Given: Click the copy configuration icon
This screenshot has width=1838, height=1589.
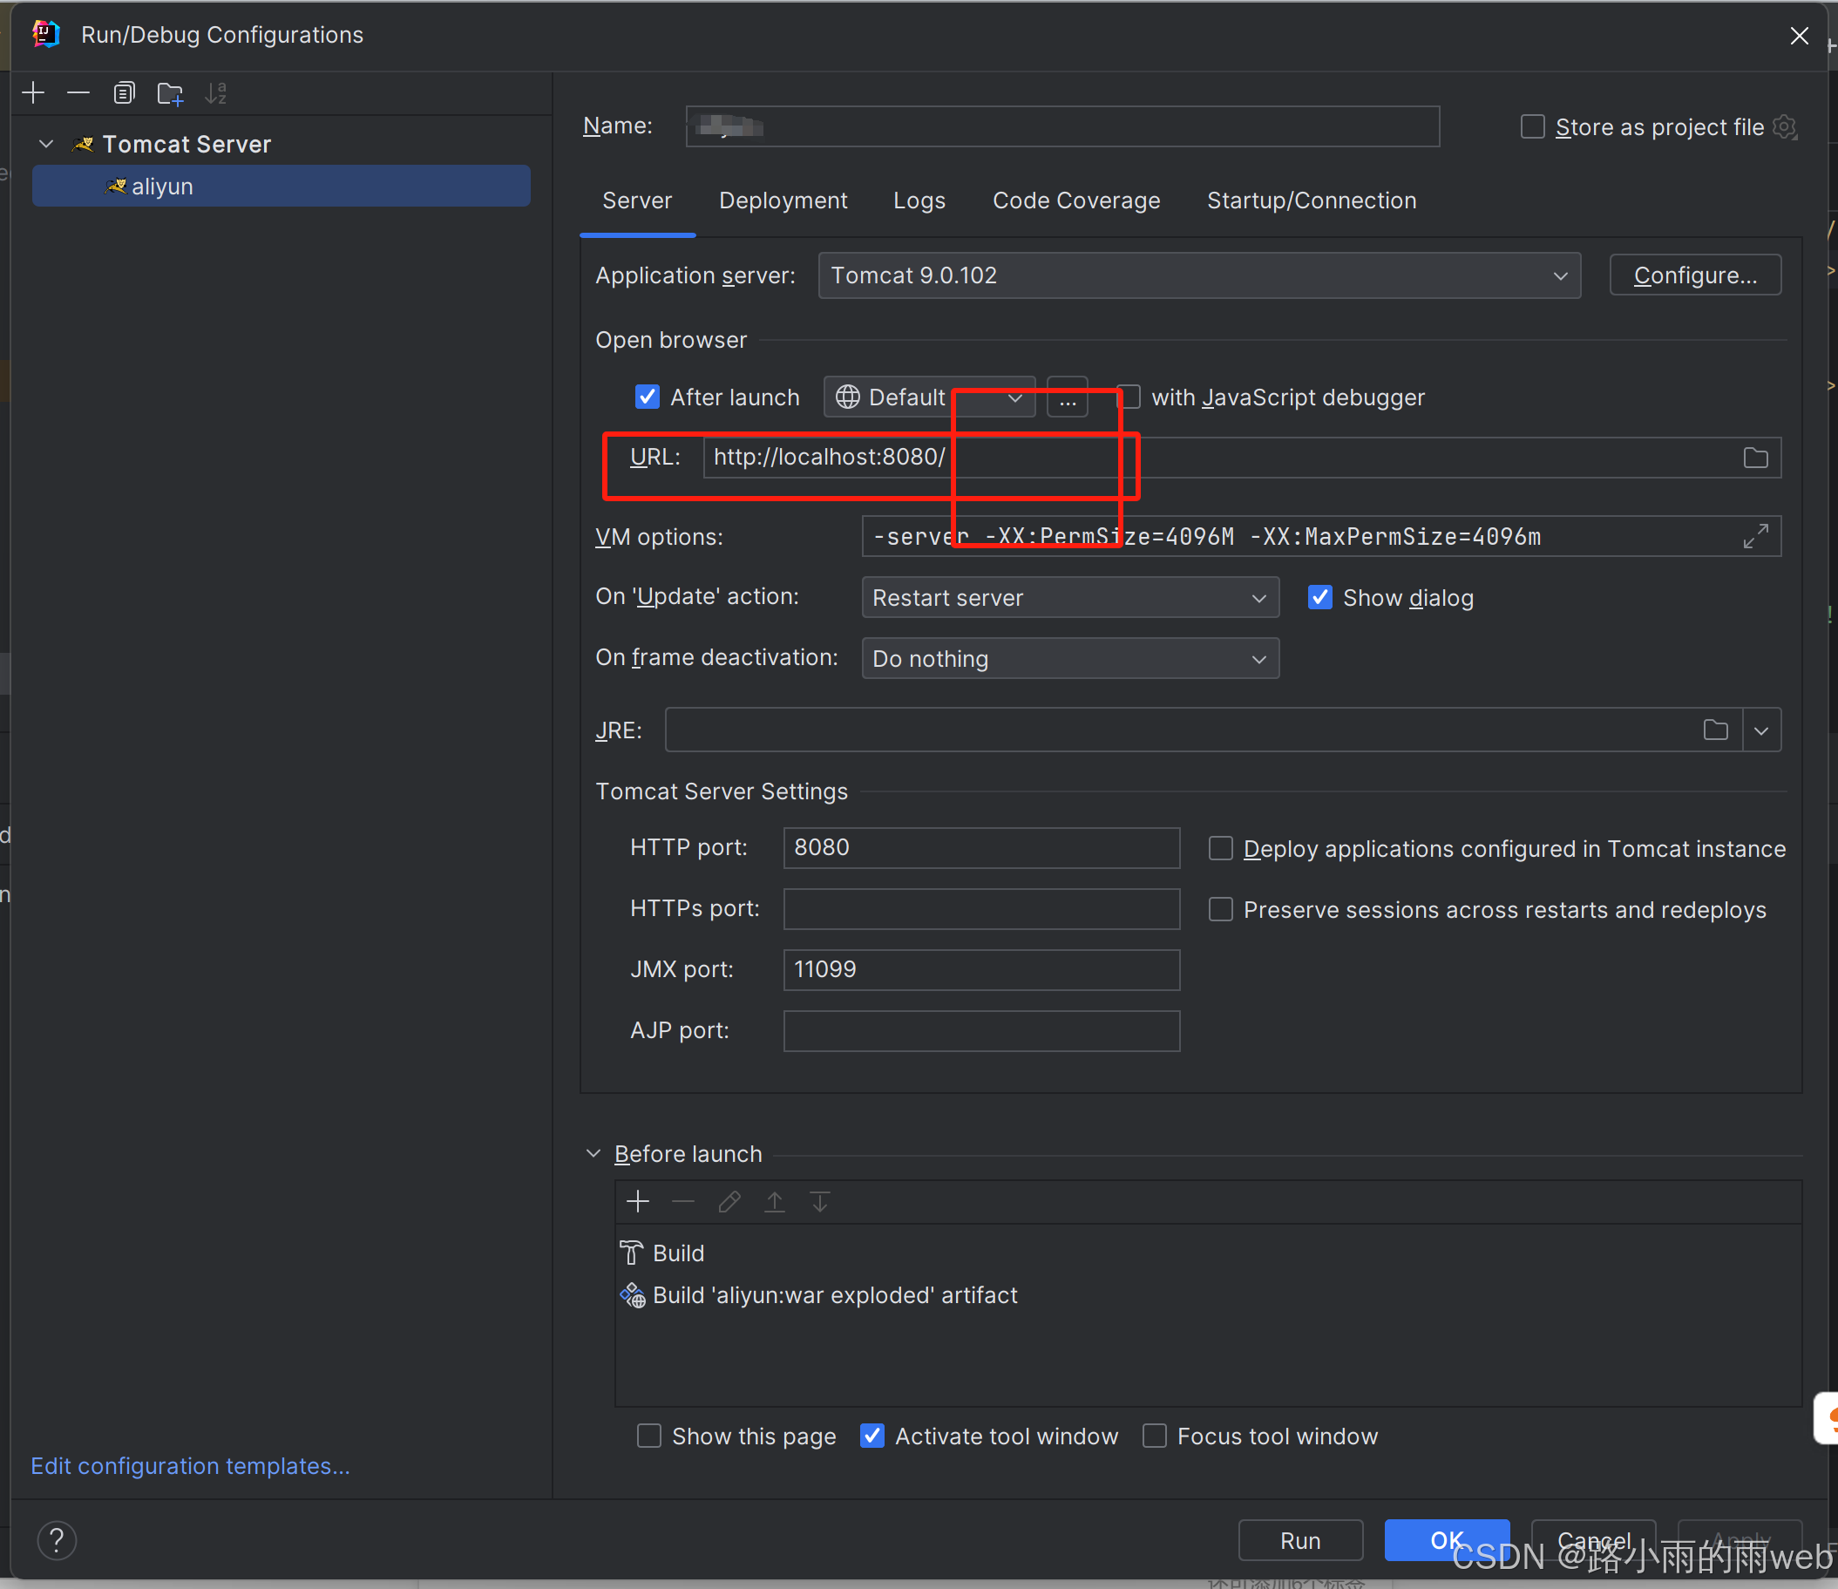Looking at the screenshot, I should (124, 93).
